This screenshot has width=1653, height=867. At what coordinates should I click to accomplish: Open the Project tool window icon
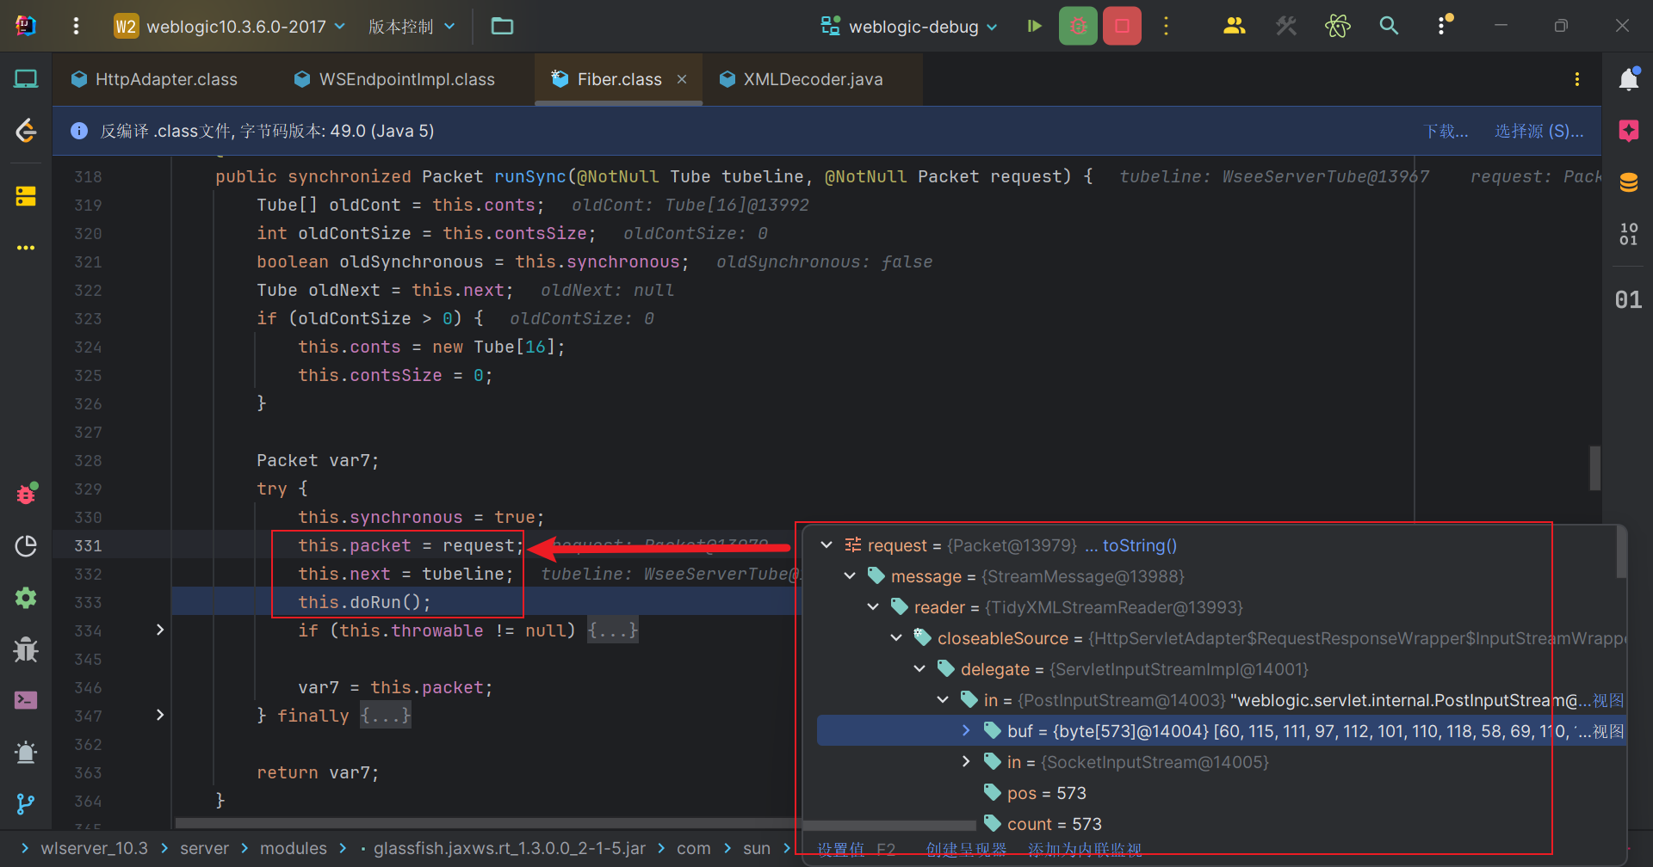click(x=26, y=79)
